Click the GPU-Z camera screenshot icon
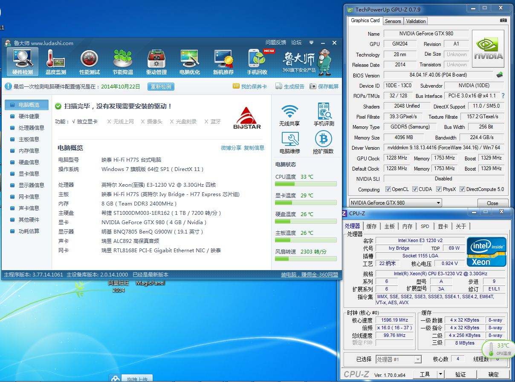The height and width of the screenshot is (382, 515). pos(503,20)
